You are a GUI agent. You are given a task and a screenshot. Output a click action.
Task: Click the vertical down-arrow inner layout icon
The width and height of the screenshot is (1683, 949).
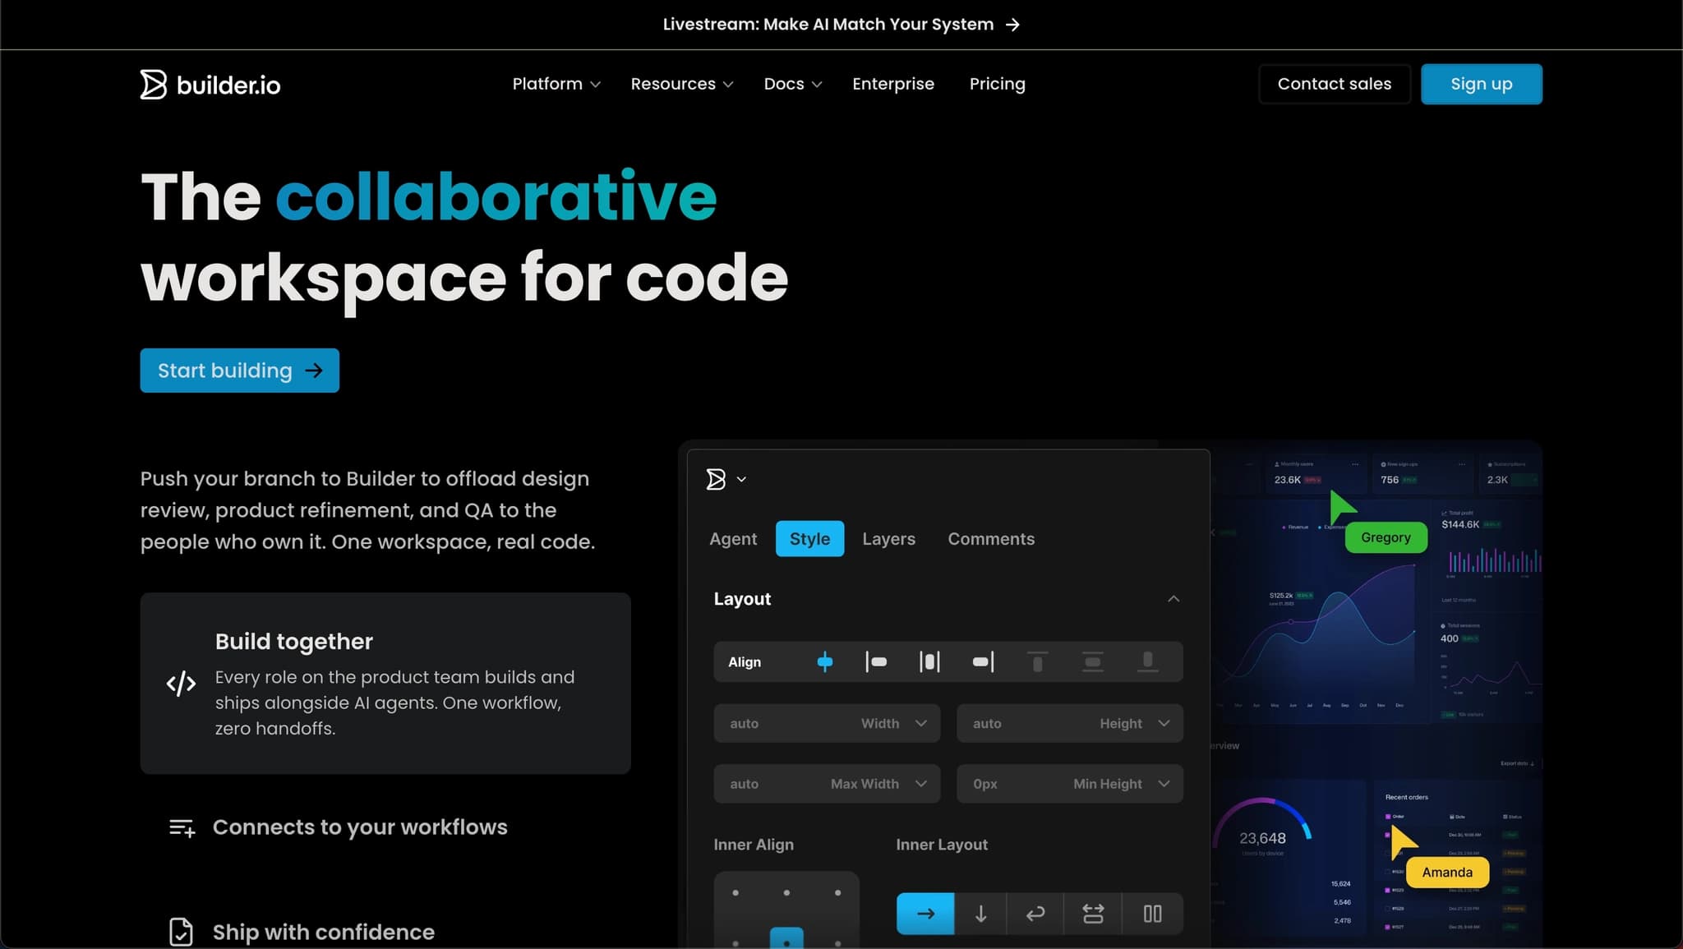980,914
